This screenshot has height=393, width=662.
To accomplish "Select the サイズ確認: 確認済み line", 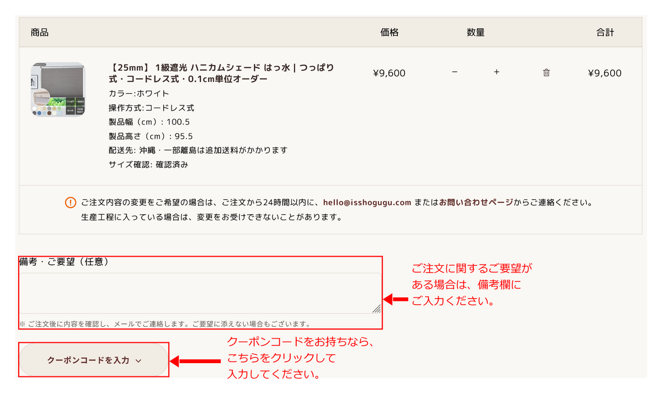I will [148, 164].
